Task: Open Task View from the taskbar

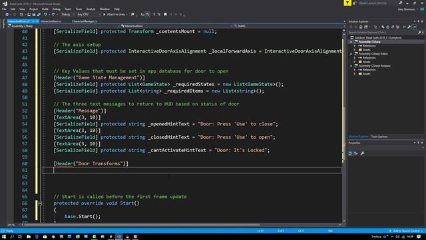Action: pyautogui.click(x=20, y=237)
